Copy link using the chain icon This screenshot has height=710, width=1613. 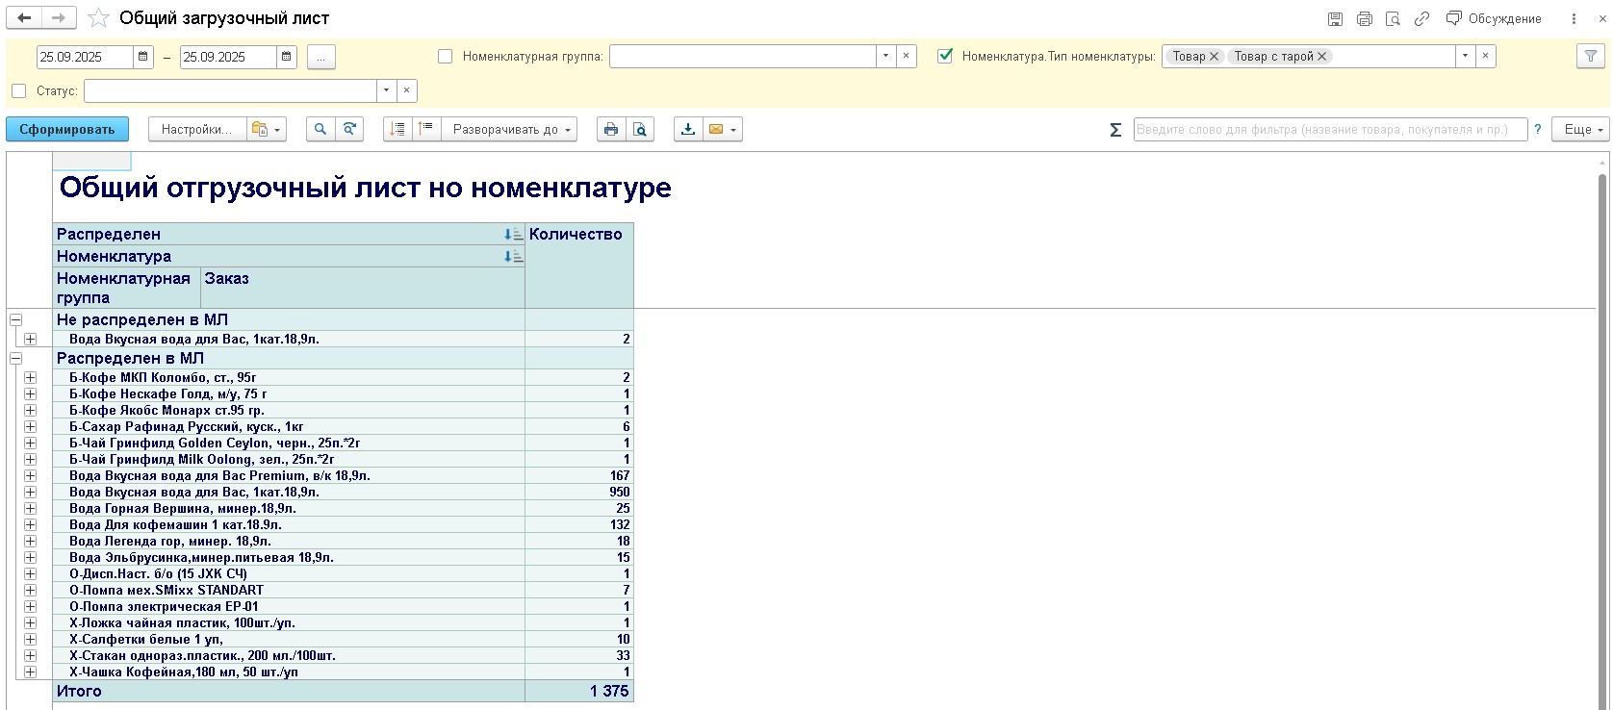click(1421, 18)
